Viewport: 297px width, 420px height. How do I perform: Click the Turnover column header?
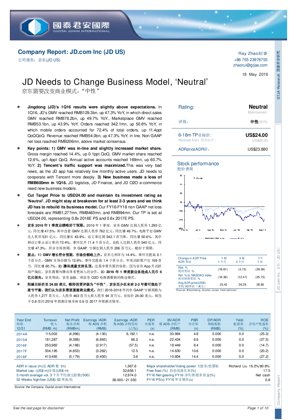50,324
